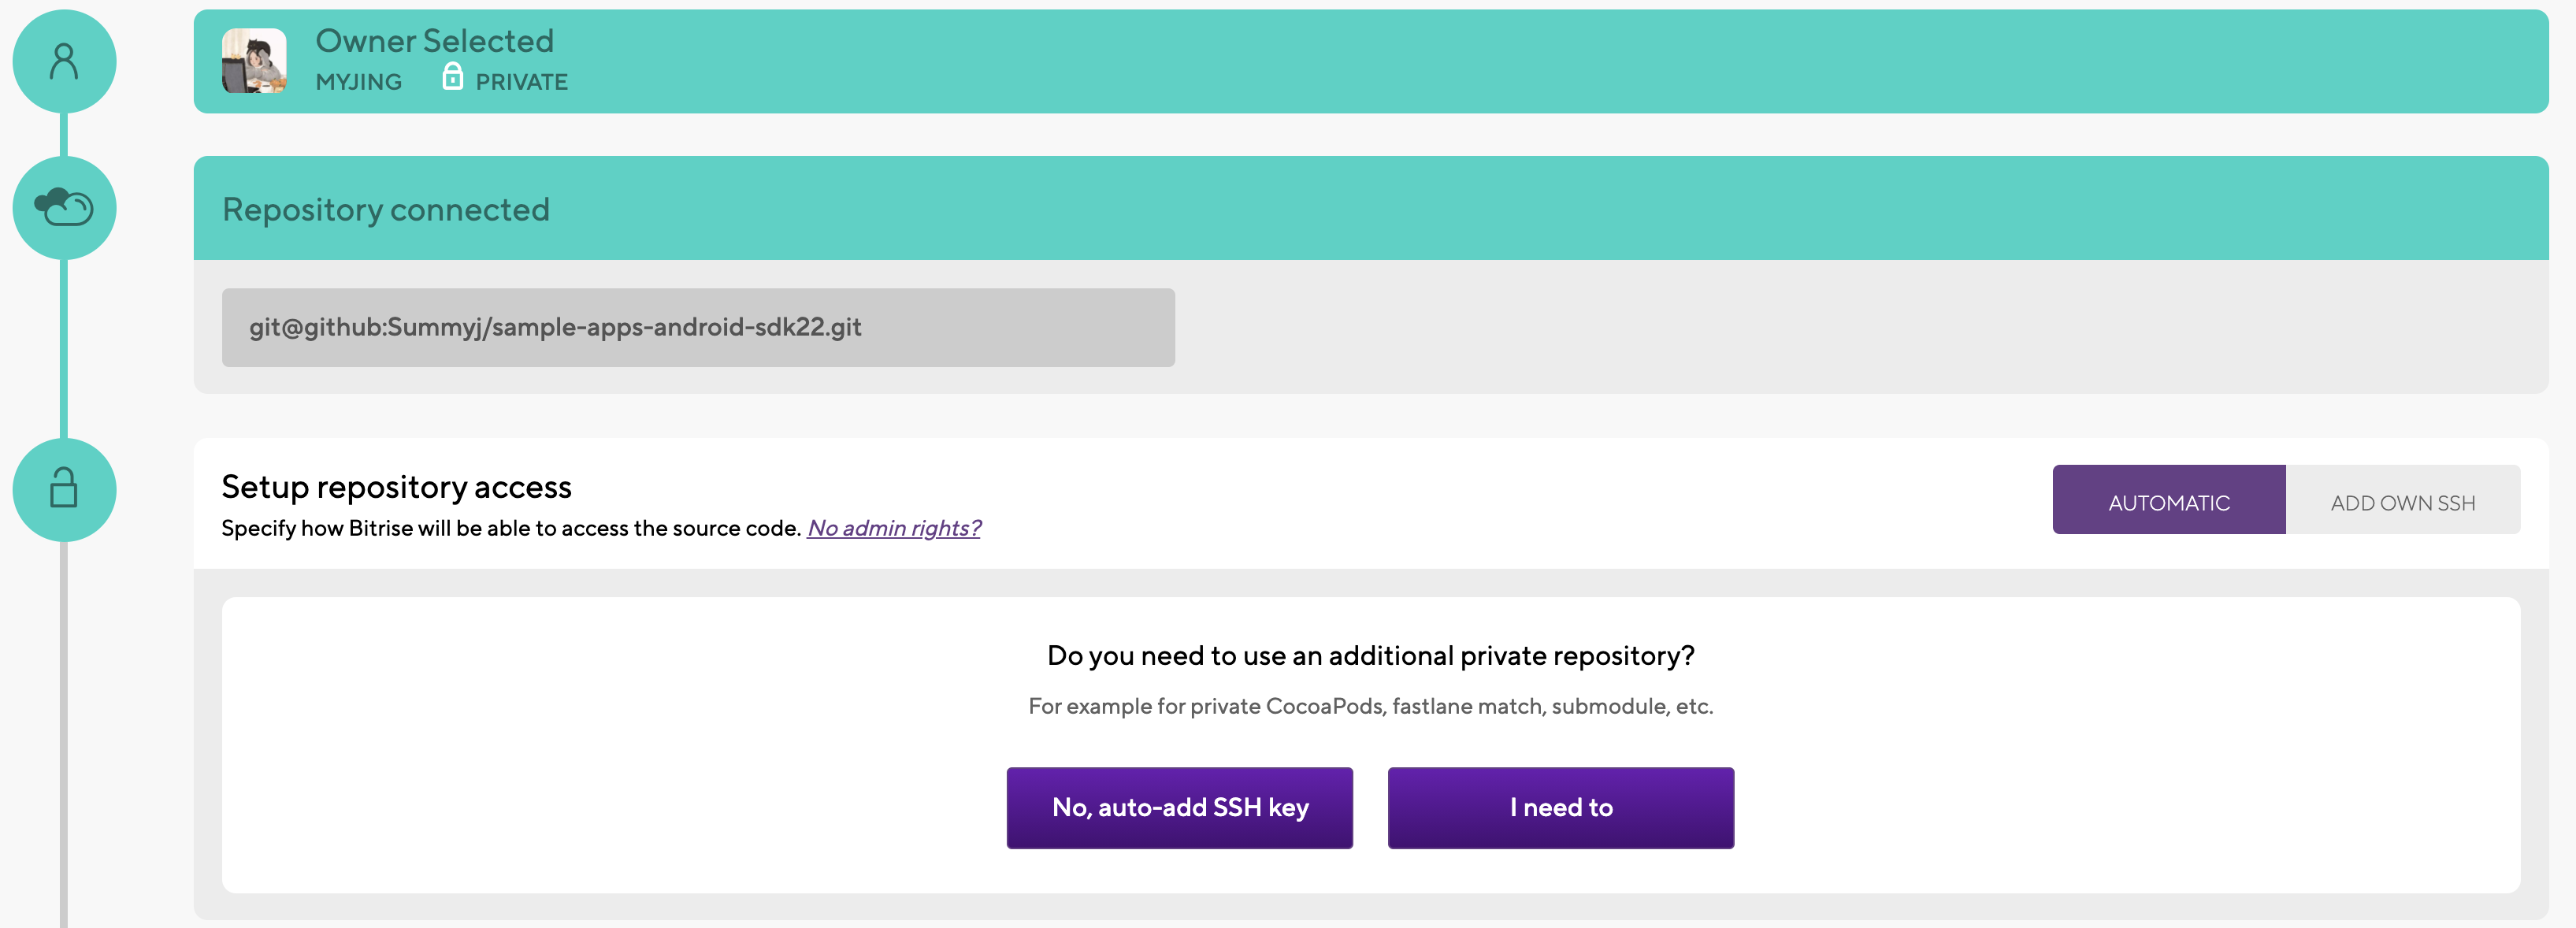Click the MYJING owner name
The width and height of the screenshot is (2576, 928).
[358, 82]
